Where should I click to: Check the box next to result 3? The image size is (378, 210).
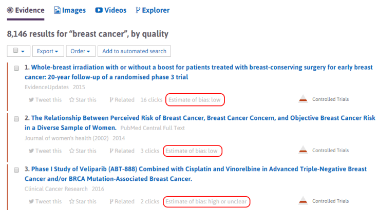coord(16,169)
